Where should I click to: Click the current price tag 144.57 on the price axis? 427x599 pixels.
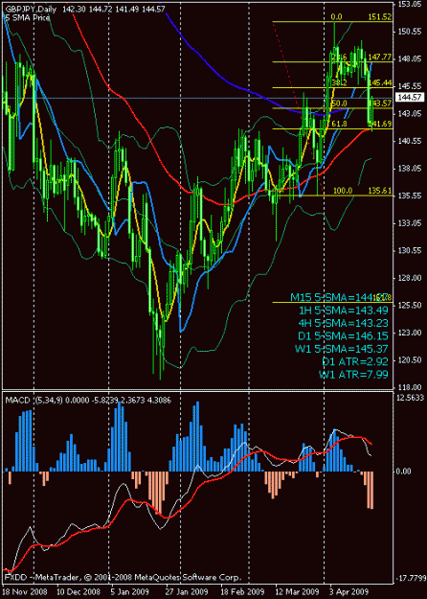pyautogui.click(x=411, y=98)
